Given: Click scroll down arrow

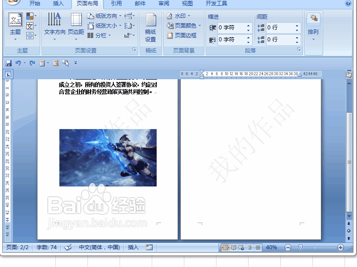Looking at the screenshot, I should coord(349,216).
